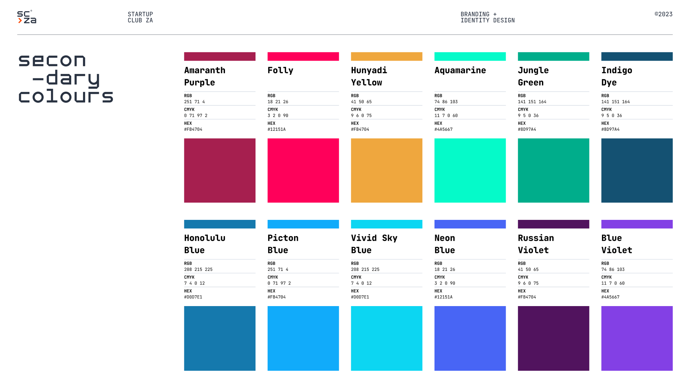Click the Startup Club ZA header text

140,17
